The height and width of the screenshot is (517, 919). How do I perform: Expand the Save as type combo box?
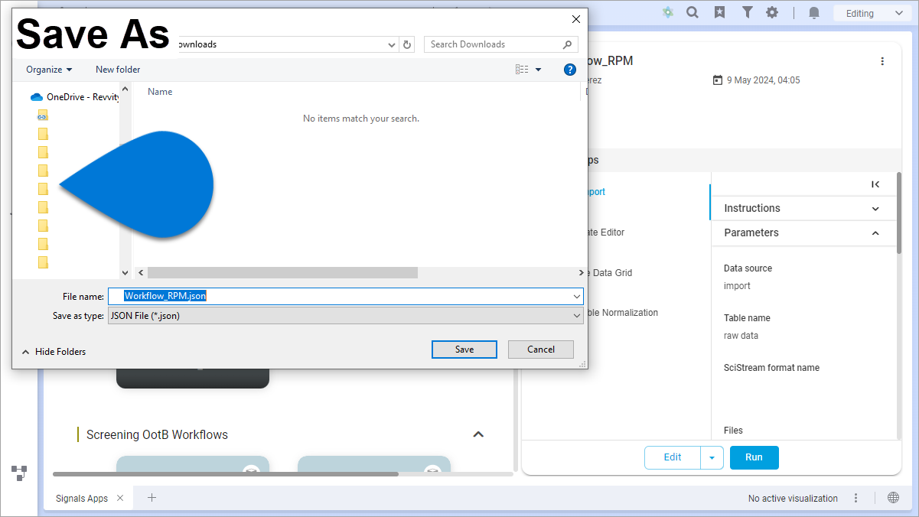pyautogui.click(x=577, y=315)
